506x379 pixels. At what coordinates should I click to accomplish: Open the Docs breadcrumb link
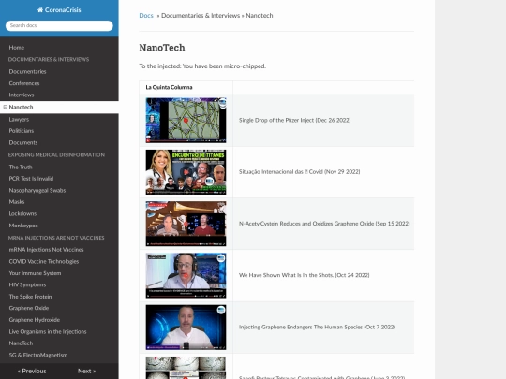pyautogui.click(x=146, y=16)
